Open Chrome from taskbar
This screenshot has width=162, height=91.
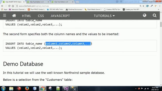[x=43, y=88]
